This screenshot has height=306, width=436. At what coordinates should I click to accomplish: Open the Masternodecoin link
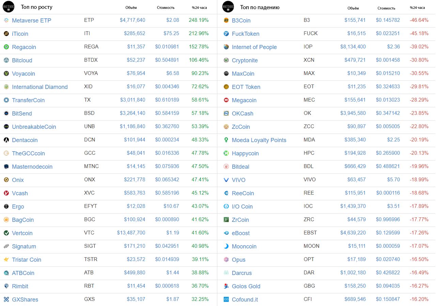pos(32,167)
